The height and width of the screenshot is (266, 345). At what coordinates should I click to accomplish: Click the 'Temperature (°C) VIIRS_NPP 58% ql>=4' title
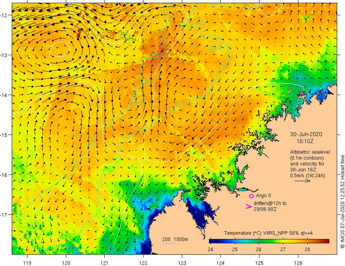pyautogui.click(x=268, y=233)
